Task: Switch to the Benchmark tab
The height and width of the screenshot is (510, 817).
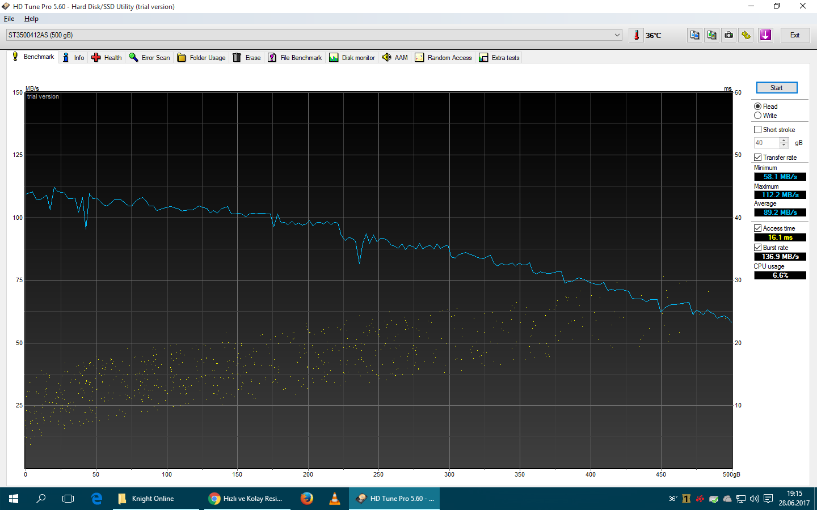Action: pyautogui.click(x=33, y=57)
